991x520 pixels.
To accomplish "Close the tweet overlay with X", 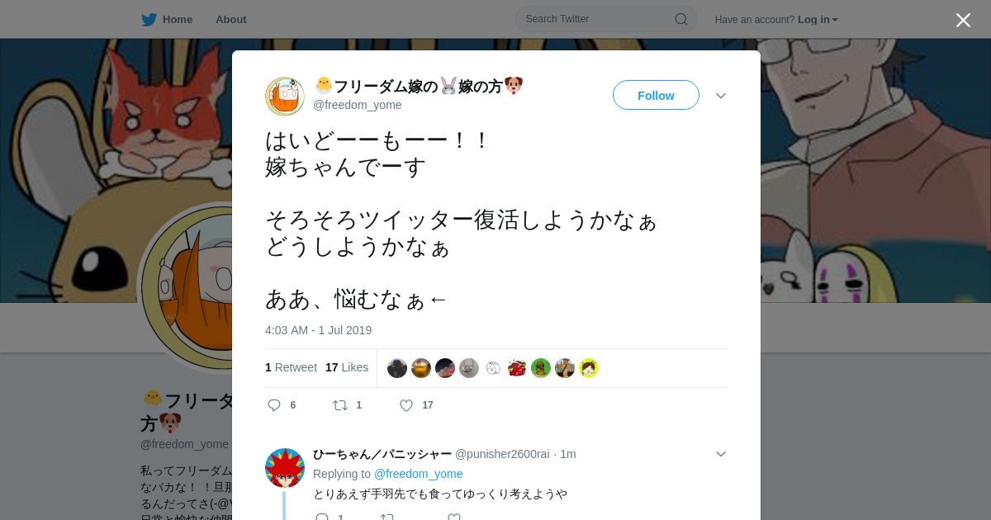I will [x=963, y=20].
